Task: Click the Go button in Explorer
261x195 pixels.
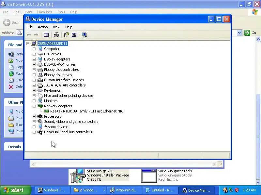Action: (x=250, y=33)
